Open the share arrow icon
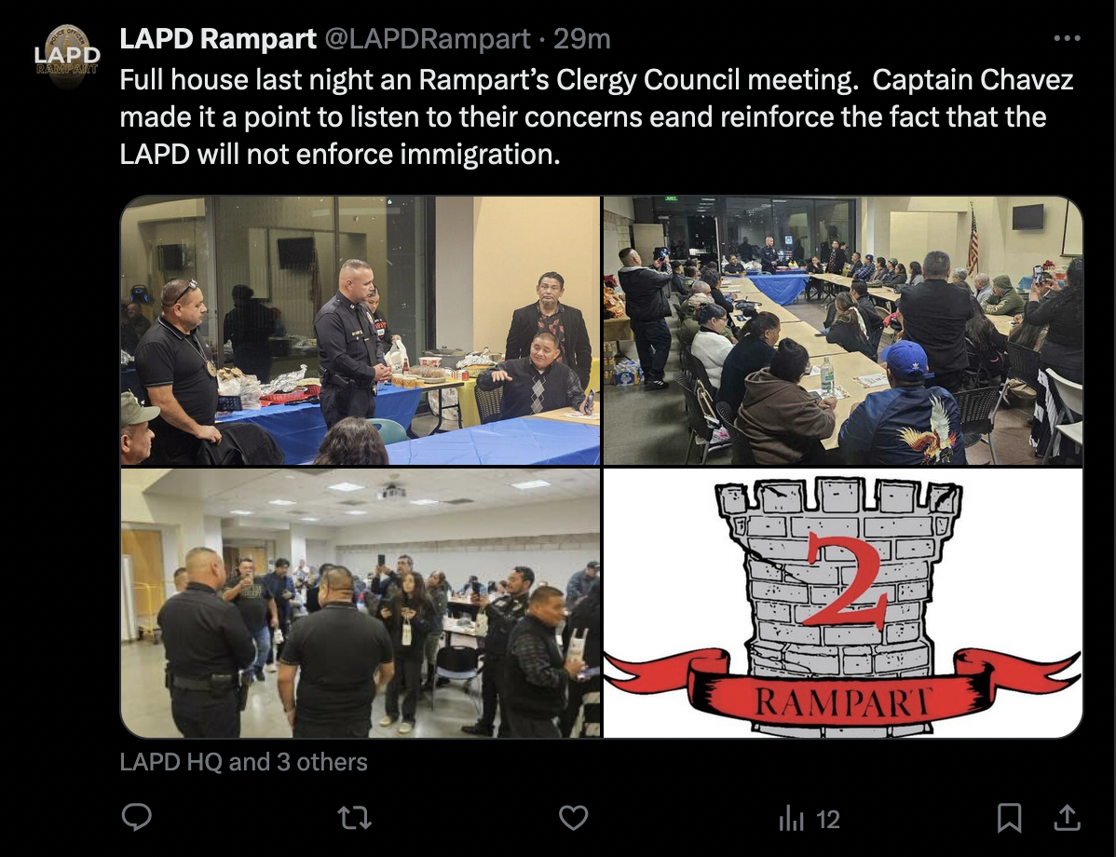 pyautogui.click(x=1067, y=817)
